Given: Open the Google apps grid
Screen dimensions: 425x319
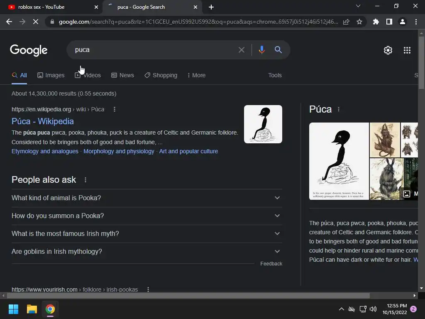Looking at the screenshot, I should point(407,50).
